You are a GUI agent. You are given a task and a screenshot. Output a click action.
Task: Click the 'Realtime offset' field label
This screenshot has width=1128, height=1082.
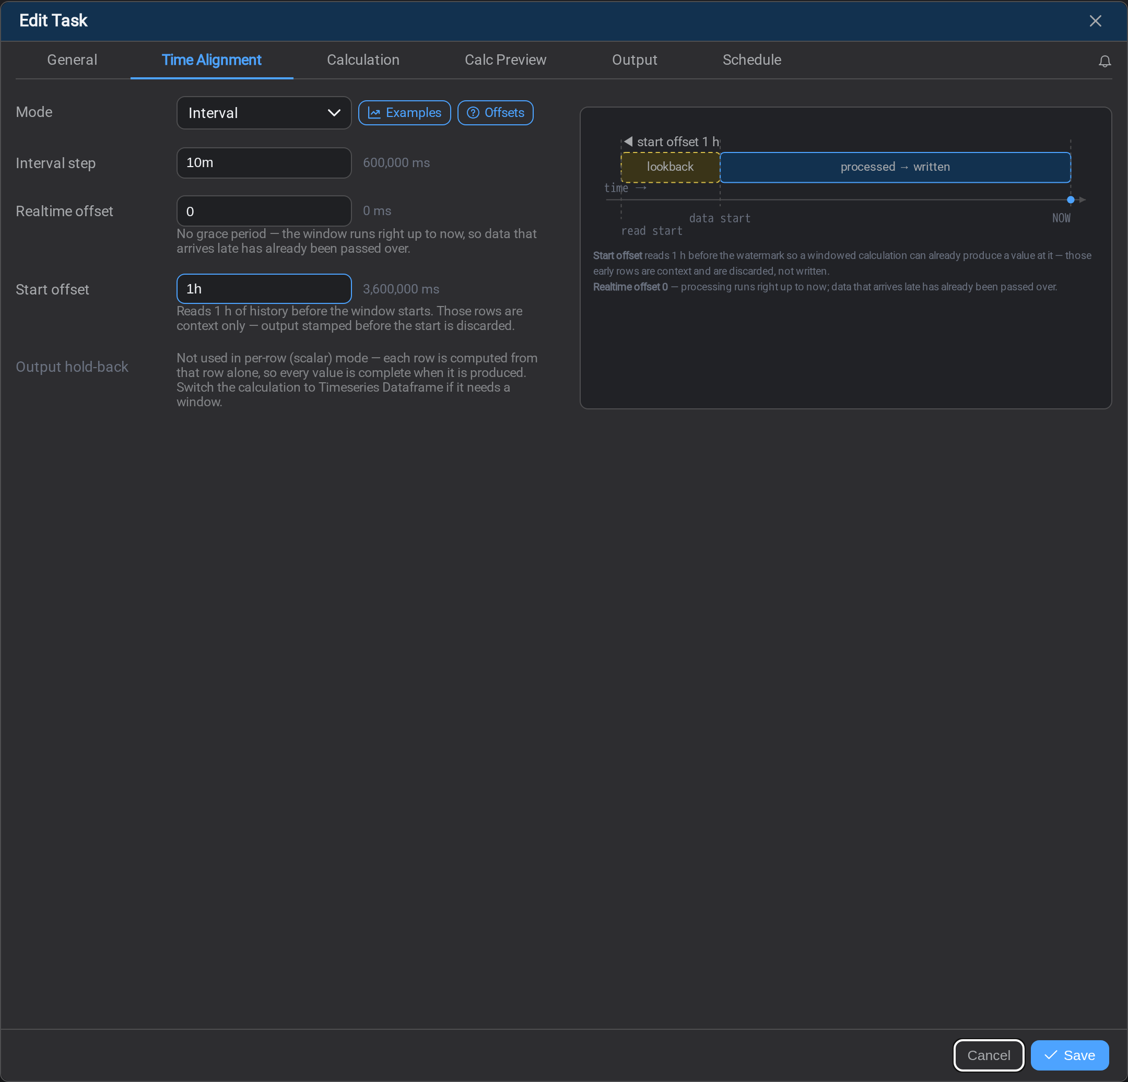point(64,211)
